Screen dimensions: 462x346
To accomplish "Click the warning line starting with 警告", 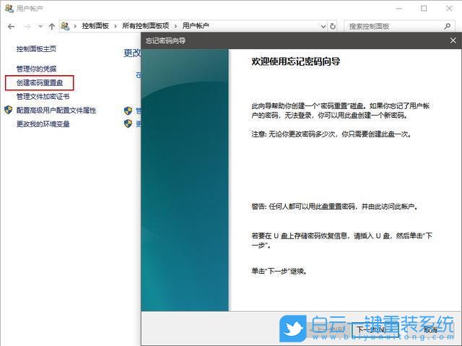I will click(x=335, y=207).
